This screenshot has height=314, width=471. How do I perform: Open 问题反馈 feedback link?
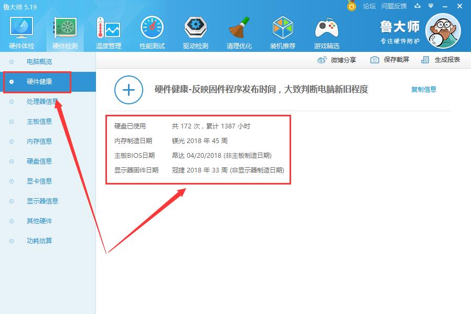point(394,6)
